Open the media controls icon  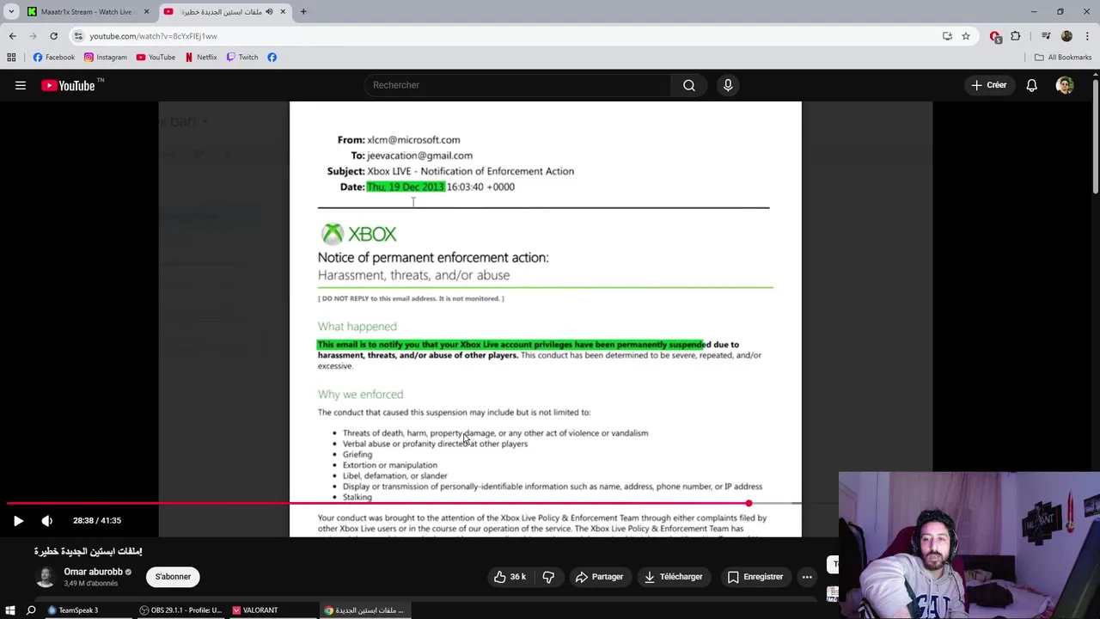[x=1046, y=36]
